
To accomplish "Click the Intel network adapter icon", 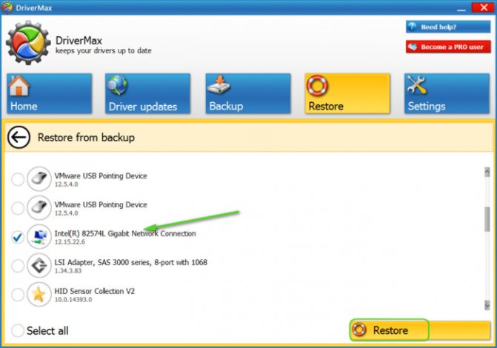I will (x=39, y=237).
